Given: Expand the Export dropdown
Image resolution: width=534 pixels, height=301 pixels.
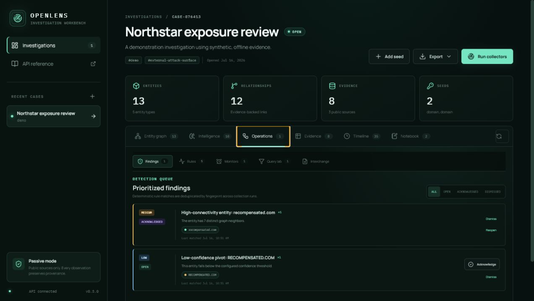Looking at the screenshot, I should click(x=435, y=56).
